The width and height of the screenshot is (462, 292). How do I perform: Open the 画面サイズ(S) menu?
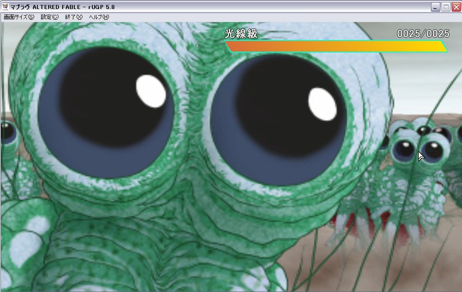tap(19, 17)
